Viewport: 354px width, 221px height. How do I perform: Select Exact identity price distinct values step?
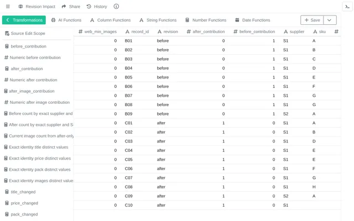pos(38,159)
